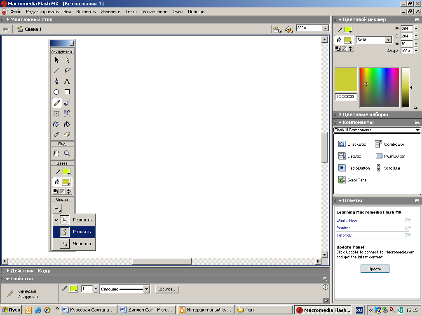Viewport: 422px width, 316px height.
Task: Click the rainbow color picker field
Action: click(380, 88)
